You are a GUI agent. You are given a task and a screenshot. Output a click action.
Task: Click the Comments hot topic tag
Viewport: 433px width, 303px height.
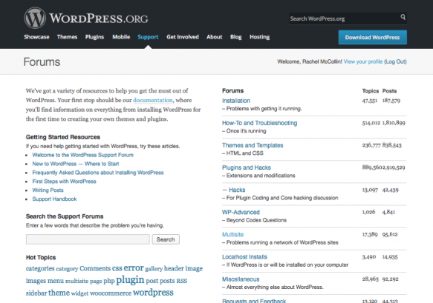95,269
